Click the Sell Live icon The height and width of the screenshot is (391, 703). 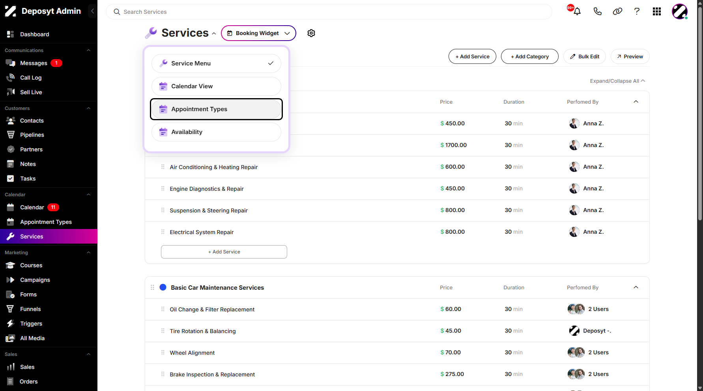(11, 92)
